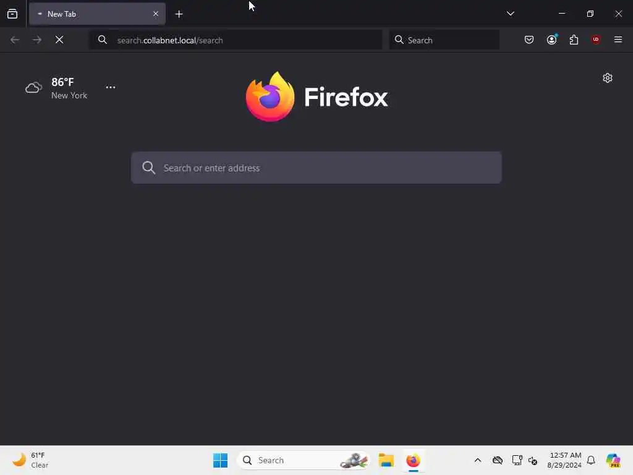633x475 pixels.
Task: Open the Firefox account icon
Action: (552, 40)
